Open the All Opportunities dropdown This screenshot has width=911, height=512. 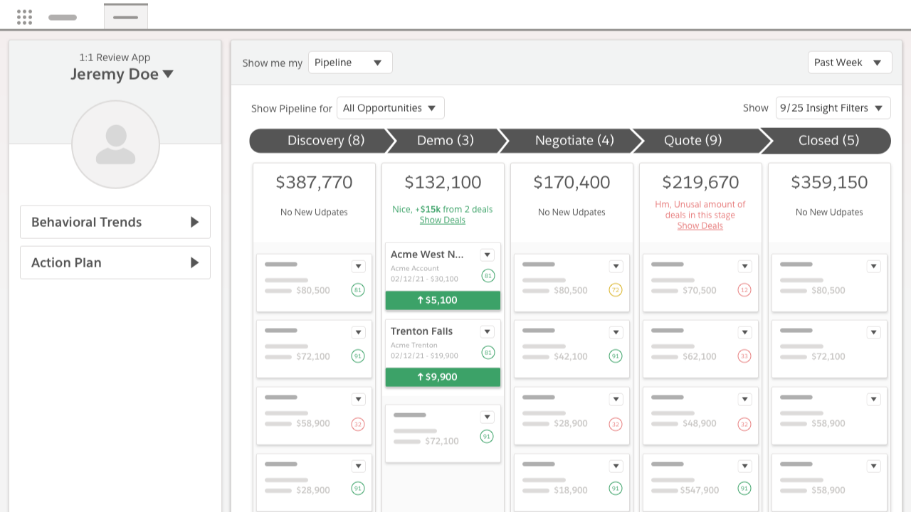390,108
